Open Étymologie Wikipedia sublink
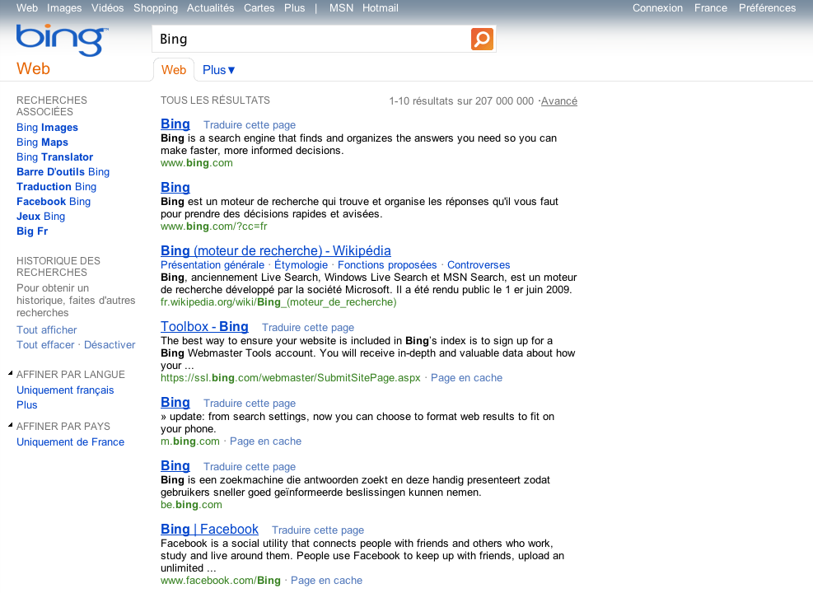This screenshot has width=813, height=593. [x=301, y=265]
